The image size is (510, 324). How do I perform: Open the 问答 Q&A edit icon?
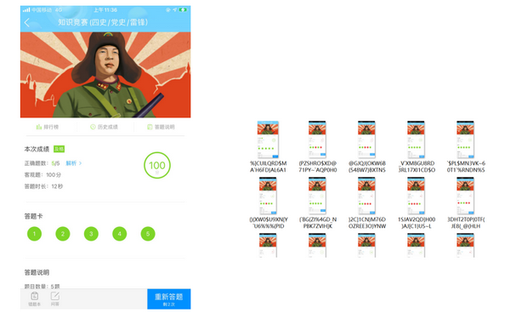pos(55,298)
